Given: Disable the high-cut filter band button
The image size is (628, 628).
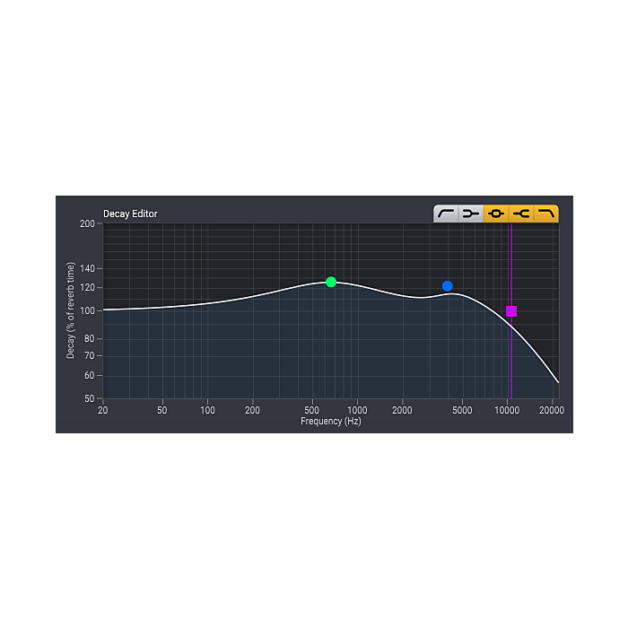Looking at the screenshot, I should [546, 214].
